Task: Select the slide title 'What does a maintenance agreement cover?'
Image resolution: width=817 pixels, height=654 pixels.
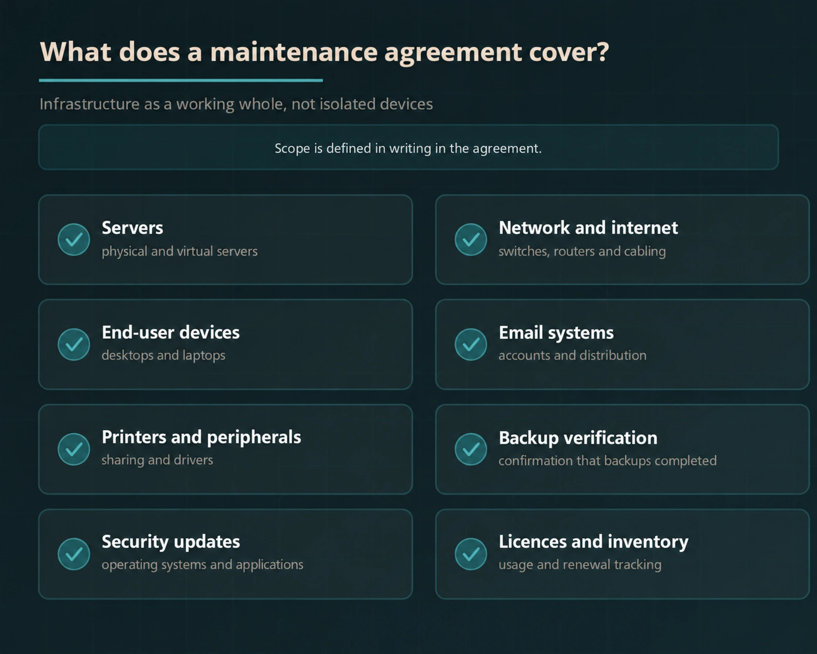Action: tap(324, 52)
